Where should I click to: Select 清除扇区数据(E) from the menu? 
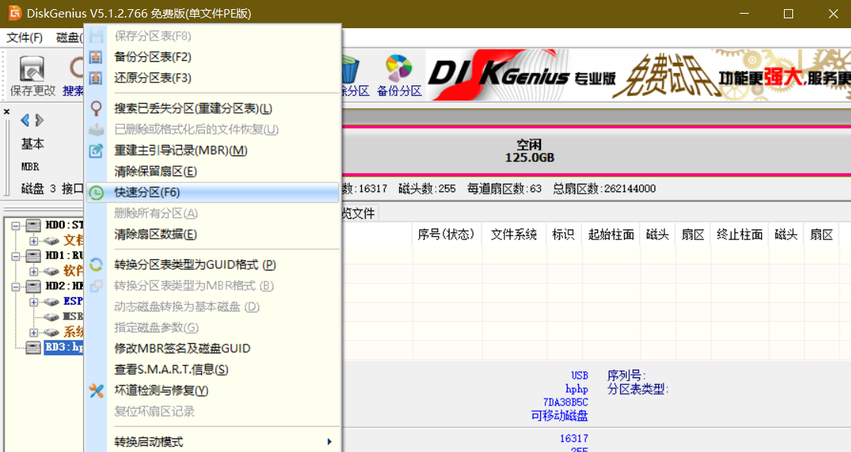(155, 234)
